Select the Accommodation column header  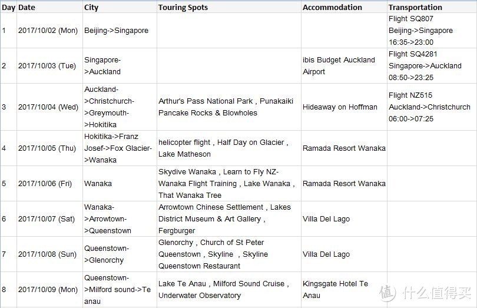(x=344, y=7)
